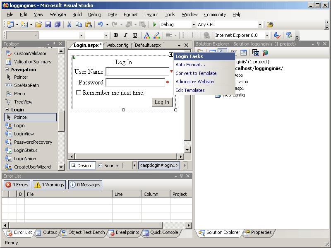Select CreateUserWizard control in Toolbox

[x=32, y=167]
